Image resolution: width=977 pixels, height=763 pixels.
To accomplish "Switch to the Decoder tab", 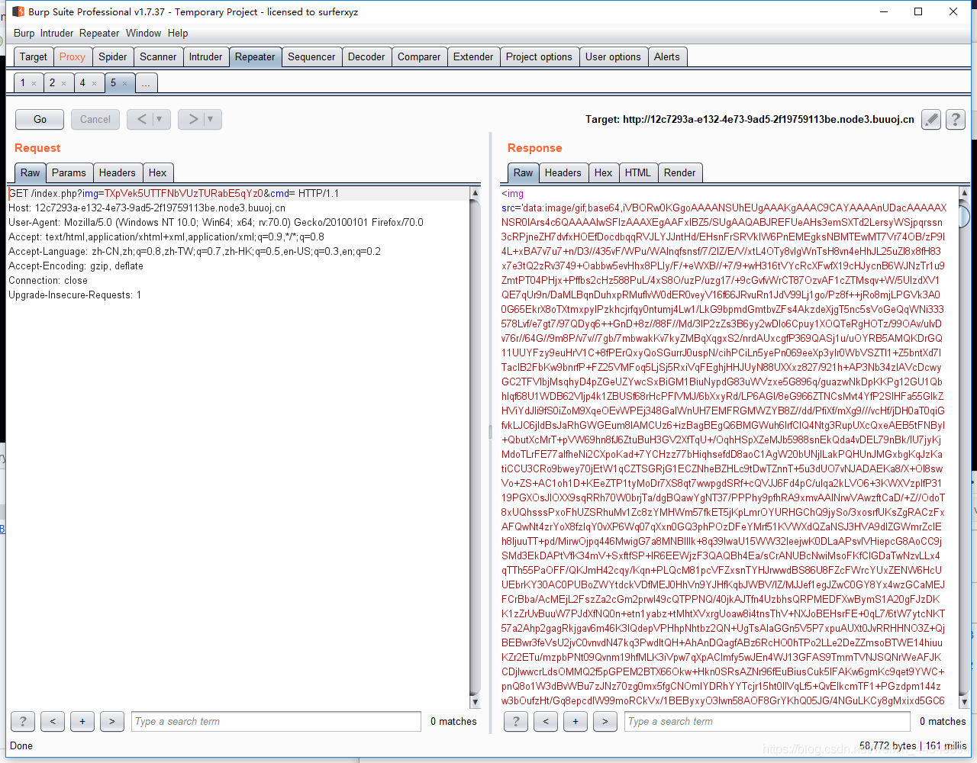I will coord(366,56).
